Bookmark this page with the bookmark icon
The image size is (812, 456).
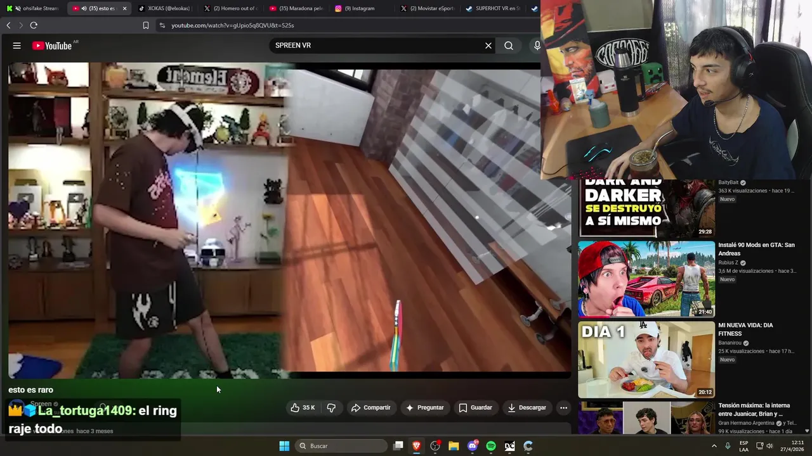(x=146, y=25)
